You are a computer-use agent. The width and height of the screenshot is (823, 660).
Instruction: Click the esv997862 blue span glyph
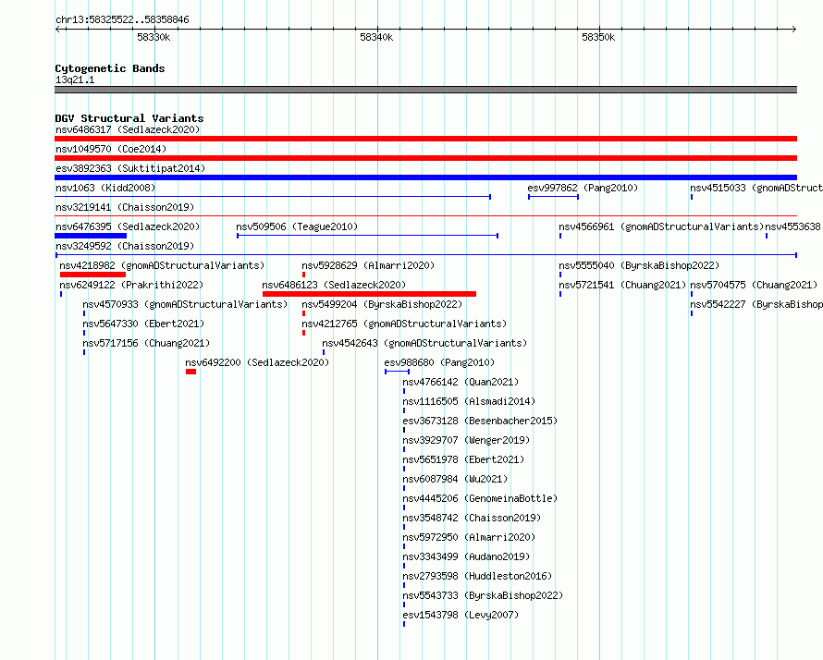click(x=553, y=197)
